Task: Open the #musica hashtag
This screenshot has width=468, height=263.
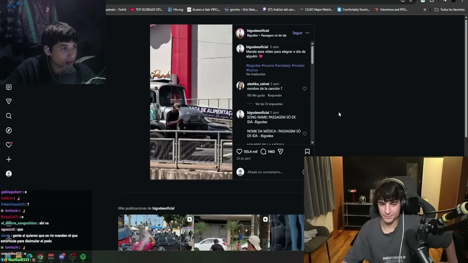Action: pos(268,65)
